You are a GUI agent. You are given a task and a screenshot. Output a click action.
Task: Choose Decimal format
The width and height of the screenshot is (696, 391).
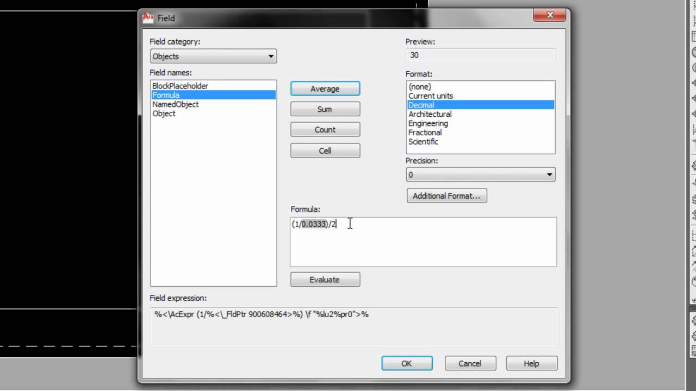tap(481, 105)
